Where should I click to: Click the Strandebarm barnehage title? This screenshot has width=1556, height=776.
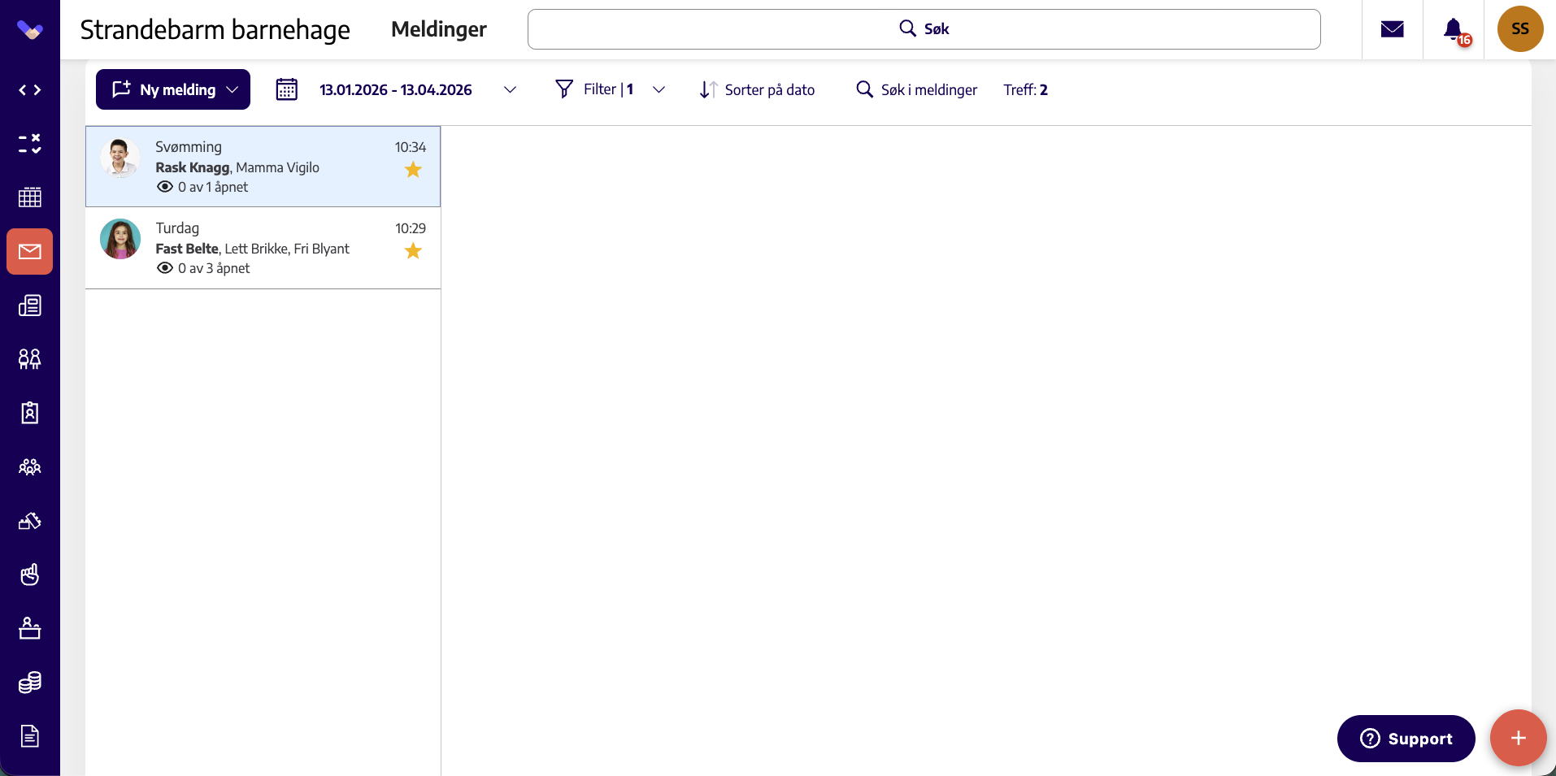point(215,30)
